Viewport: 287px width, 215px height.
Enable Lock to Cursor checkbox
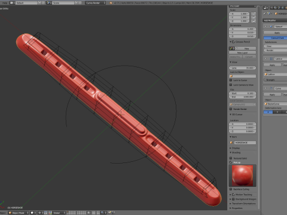pyautogui.click(x=231, y=80)
